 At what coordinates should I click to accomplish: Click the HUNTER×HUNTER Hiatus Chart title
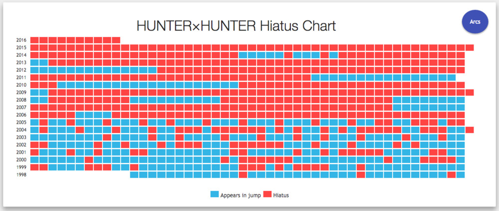[x=236, y=26]
